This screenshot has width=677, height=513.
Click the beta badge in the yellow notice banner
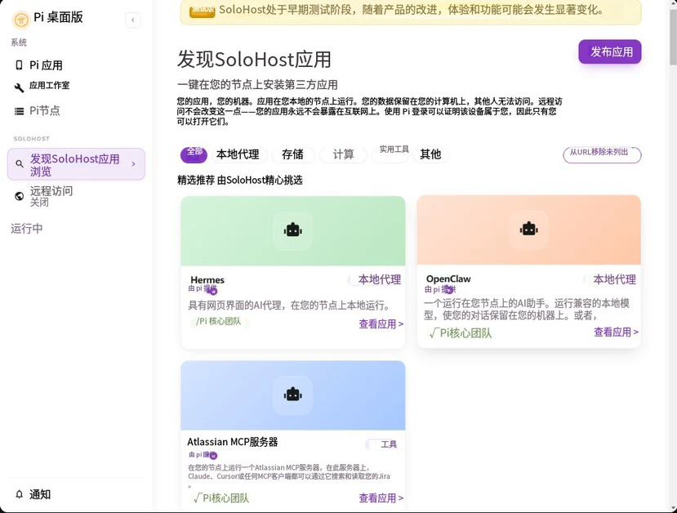(202, 11)
